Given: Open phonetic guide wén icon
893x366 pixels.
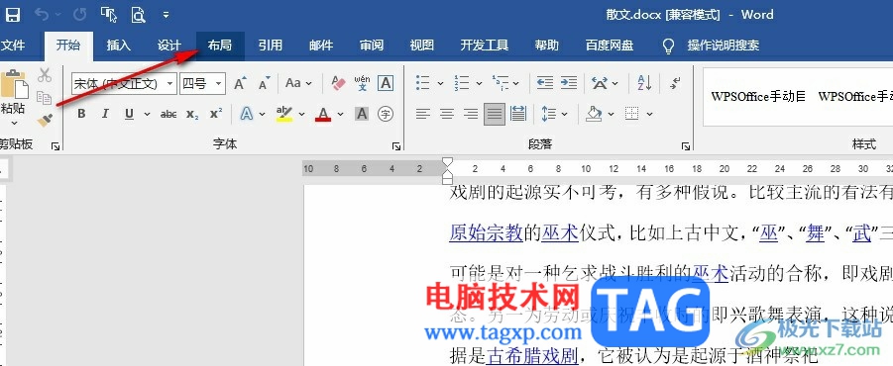Looking at the screenshot, I should [362, 83].
